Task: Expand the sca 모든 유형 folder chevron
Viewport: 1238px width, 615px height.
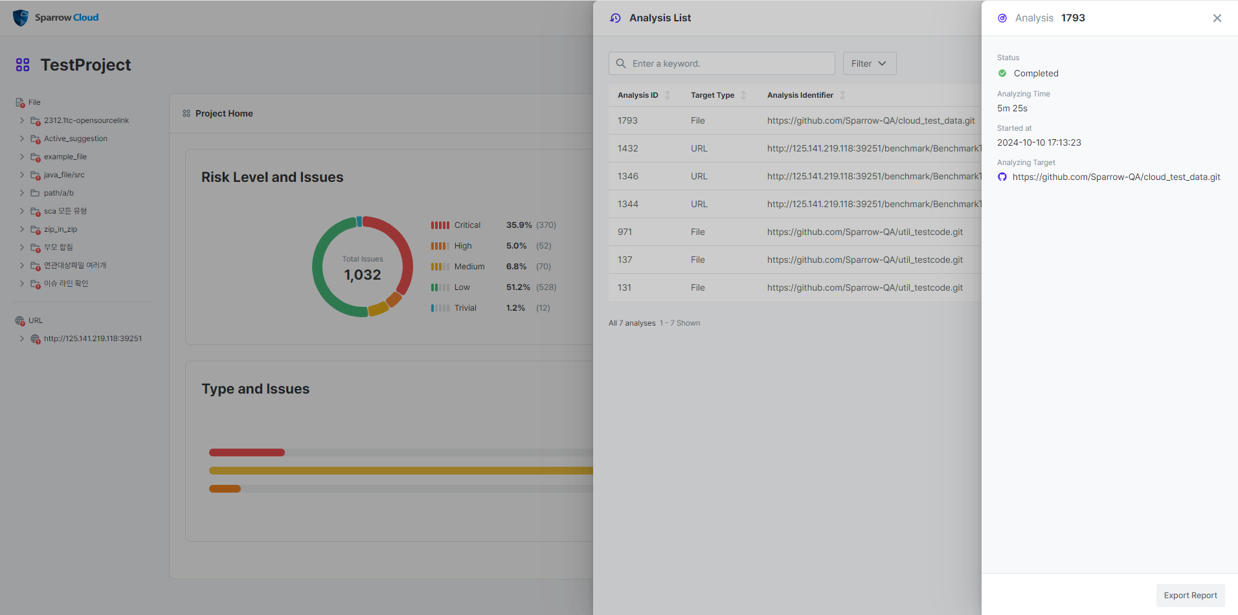Action: (x=21, y=211)
